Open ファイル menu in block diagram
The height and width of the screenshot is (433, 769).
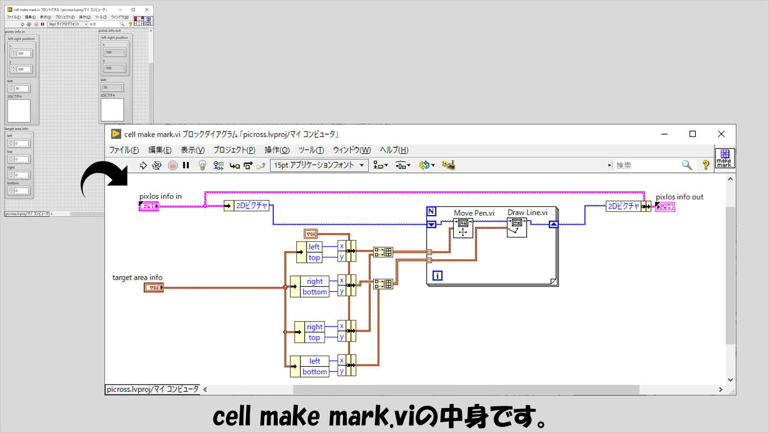(124, 150)
